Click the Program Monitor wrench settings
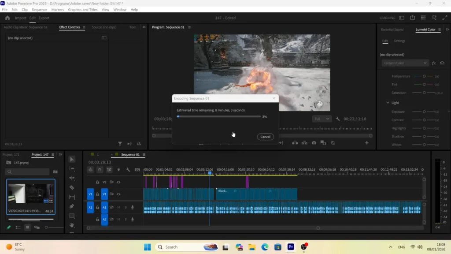451x254 pixels. [338, 119]
